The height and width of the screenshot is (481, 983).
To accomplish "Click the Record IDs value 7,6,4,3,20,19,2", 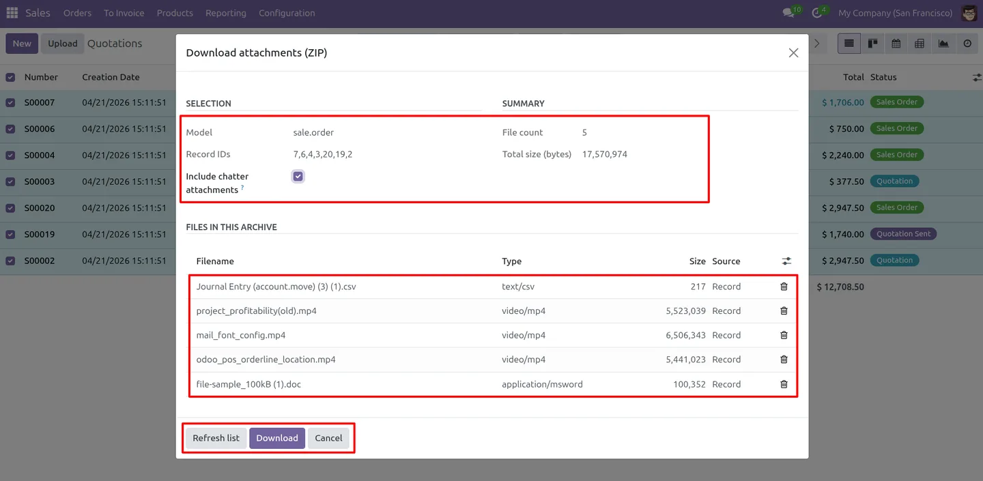I will coord(323,154).
